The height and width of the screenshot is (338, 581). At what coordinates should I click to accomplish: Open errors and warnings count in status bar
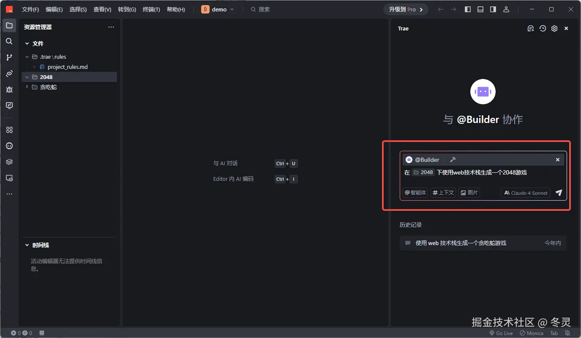tap(22, 333)
